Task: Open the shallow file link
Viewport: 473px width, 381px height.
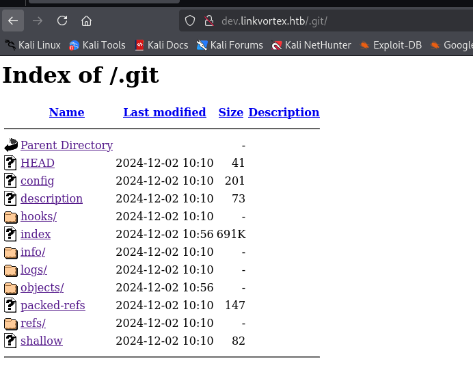Action: pos(42,341)
